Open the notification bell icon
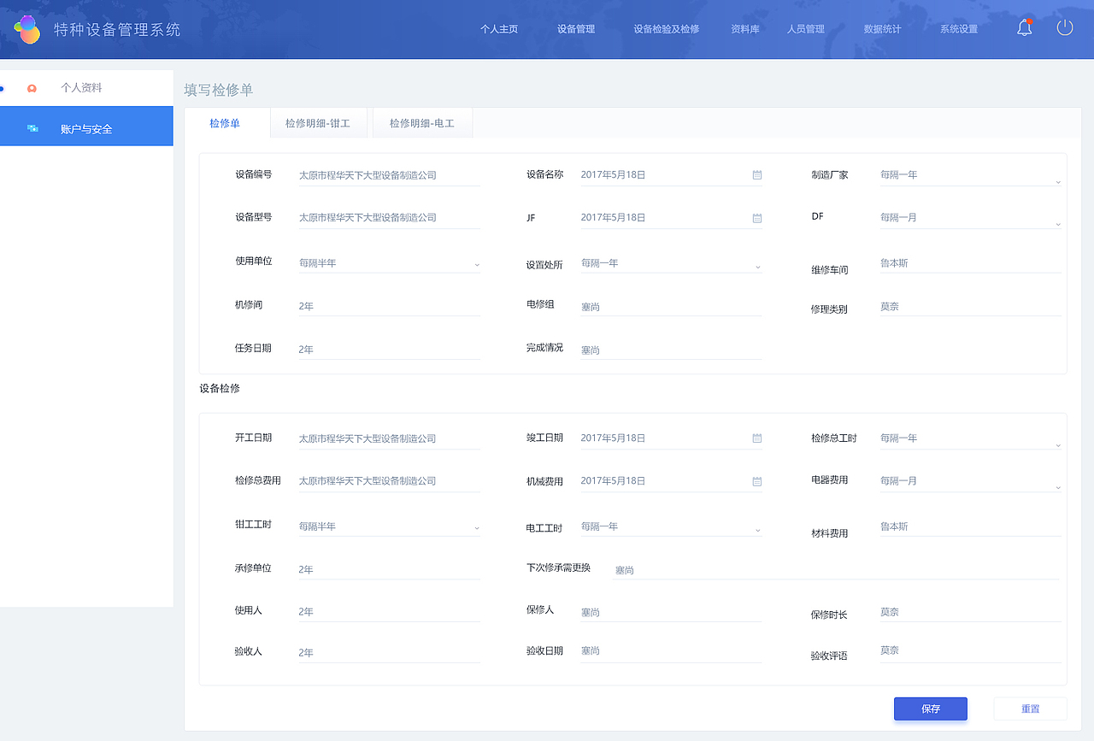 point(1024,26)
